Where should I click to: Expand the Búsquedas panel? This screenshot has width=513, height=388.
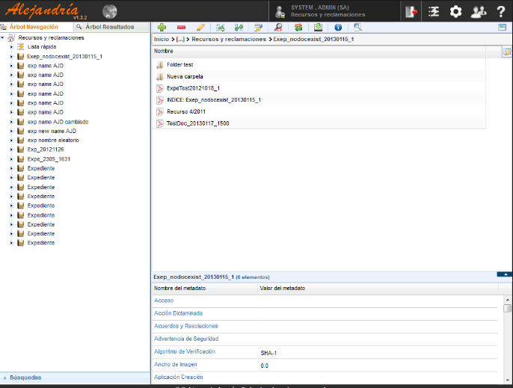(25, 378)
